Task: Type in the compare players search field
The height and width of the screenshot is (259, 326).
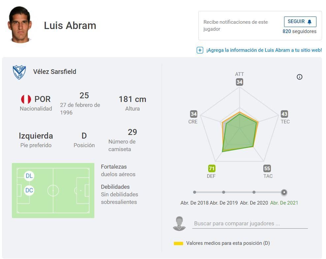Action: [250, 223]
